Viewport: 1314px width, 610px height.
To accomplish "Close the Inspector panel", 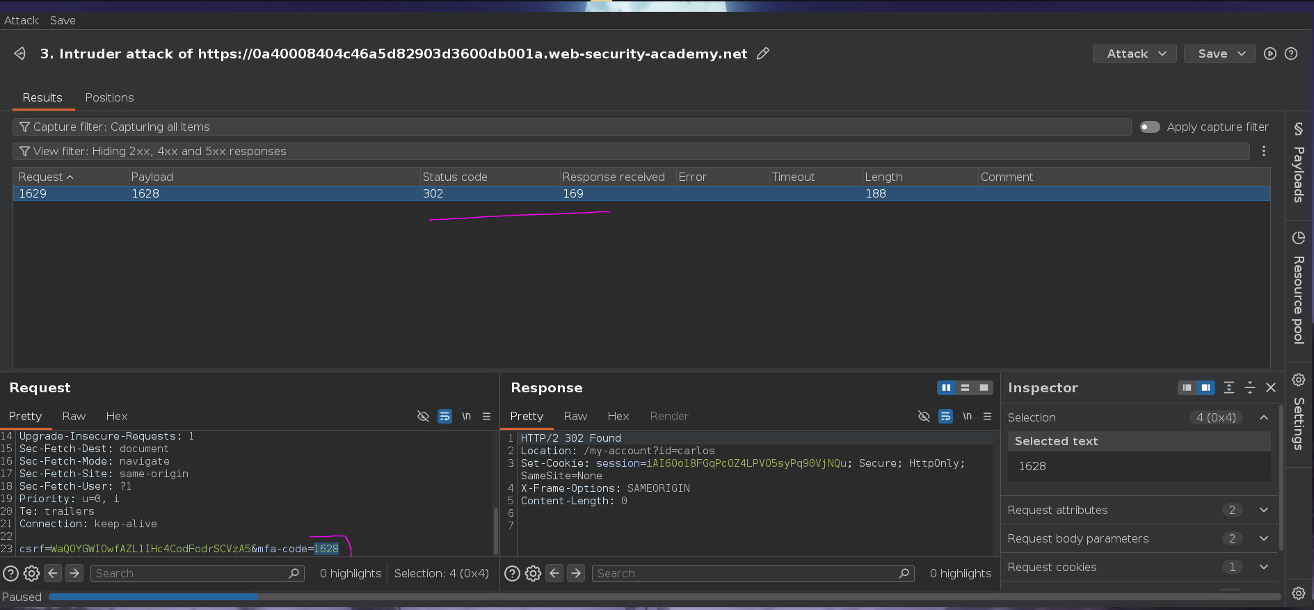I will (x=1271, y=387).
